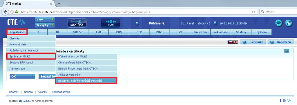Select Sestava ERU licencí entry
This screenshot has width=297, height=105.
[x=31, y=63]
